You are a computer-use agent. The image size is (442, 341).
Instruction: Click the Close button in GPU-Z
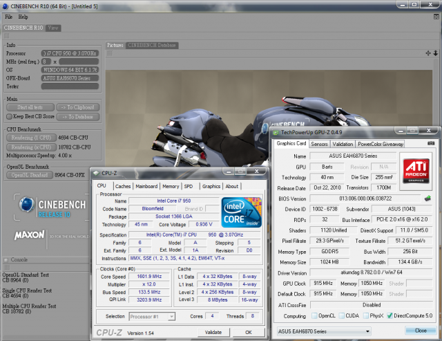[x=421, y=330]
